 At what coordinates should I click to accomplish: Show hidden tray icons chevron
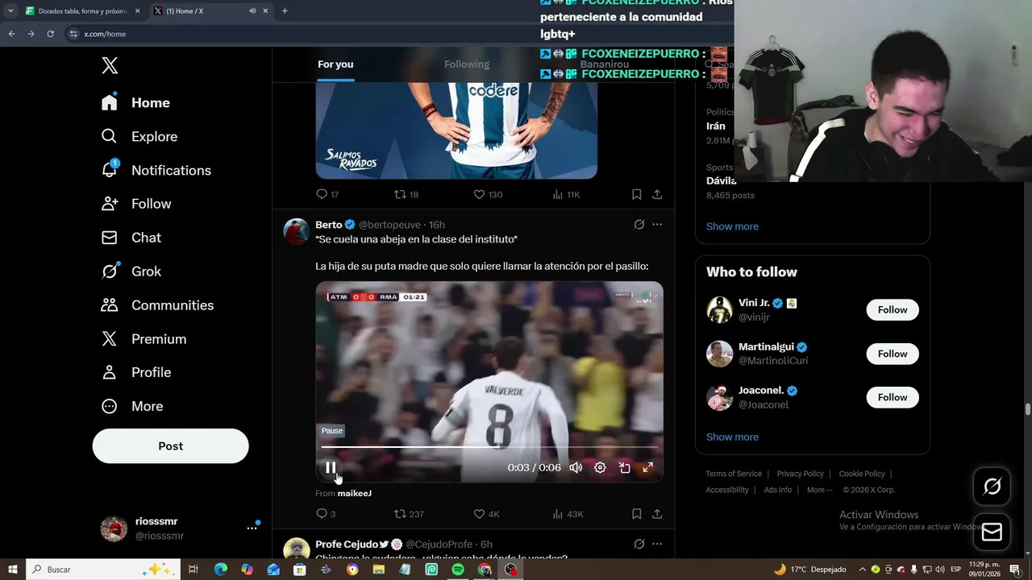coord(862,570)
